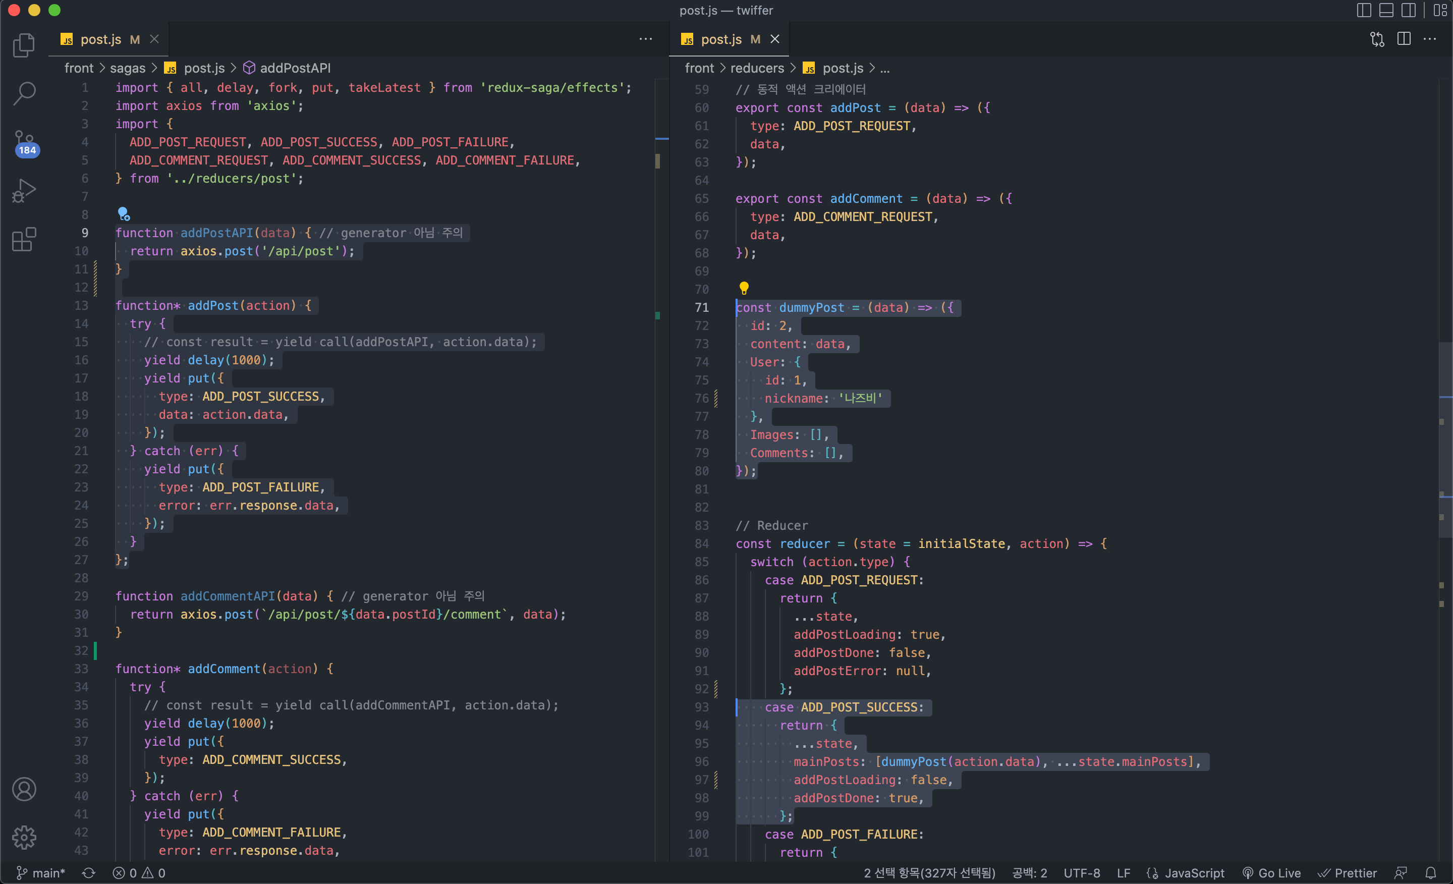Expand the sagas breadcrumb in the left editor
1453x884 pixels.
click(127, 68)
